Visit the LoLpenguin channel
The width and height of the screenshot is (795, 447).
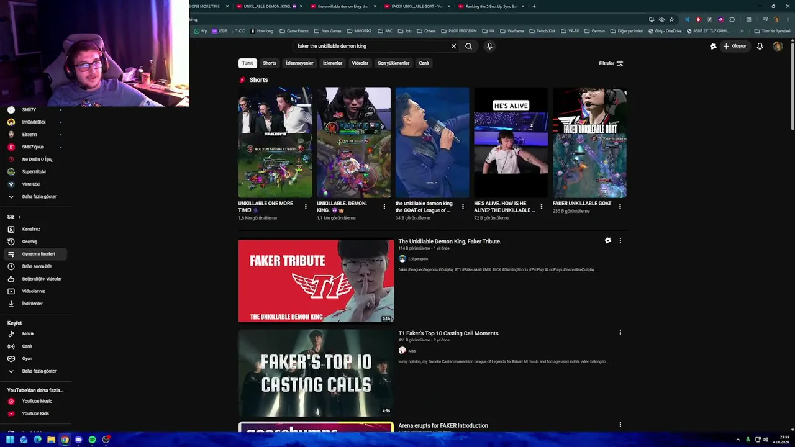pos(418,259)
